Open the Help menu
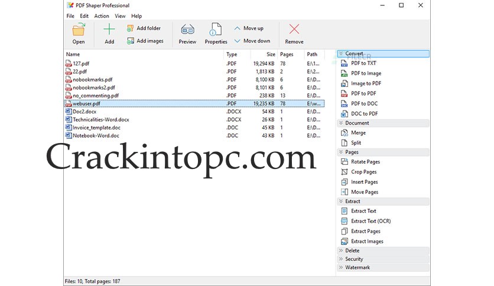494x286 pixels. coord(136,16)
